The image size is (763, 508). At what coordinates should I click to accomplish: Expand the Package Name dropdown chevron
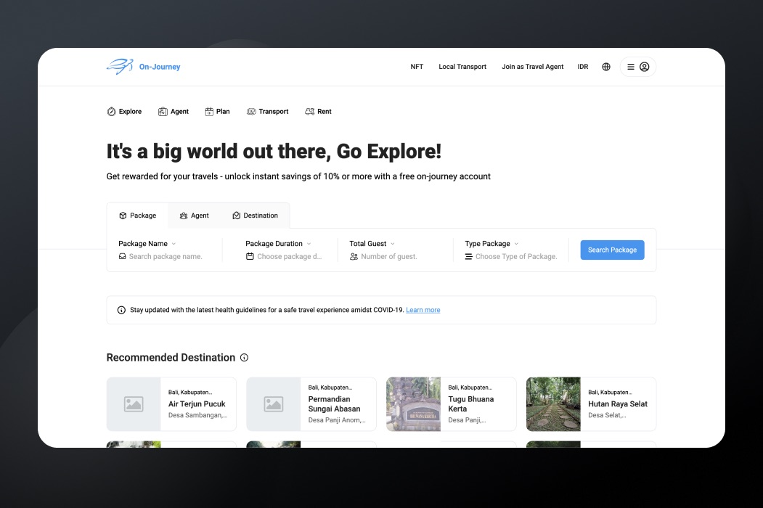pyautogui.click(x=174, y=244)
